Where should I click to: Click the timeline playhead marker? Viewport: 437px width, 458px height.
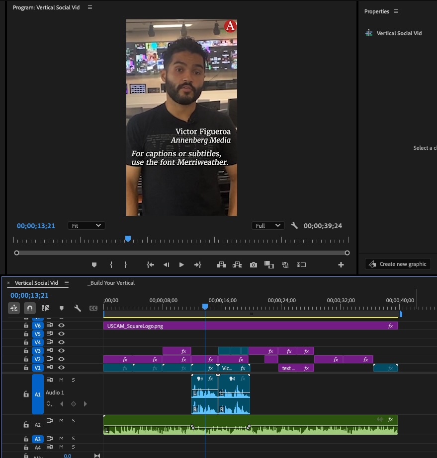205,306
